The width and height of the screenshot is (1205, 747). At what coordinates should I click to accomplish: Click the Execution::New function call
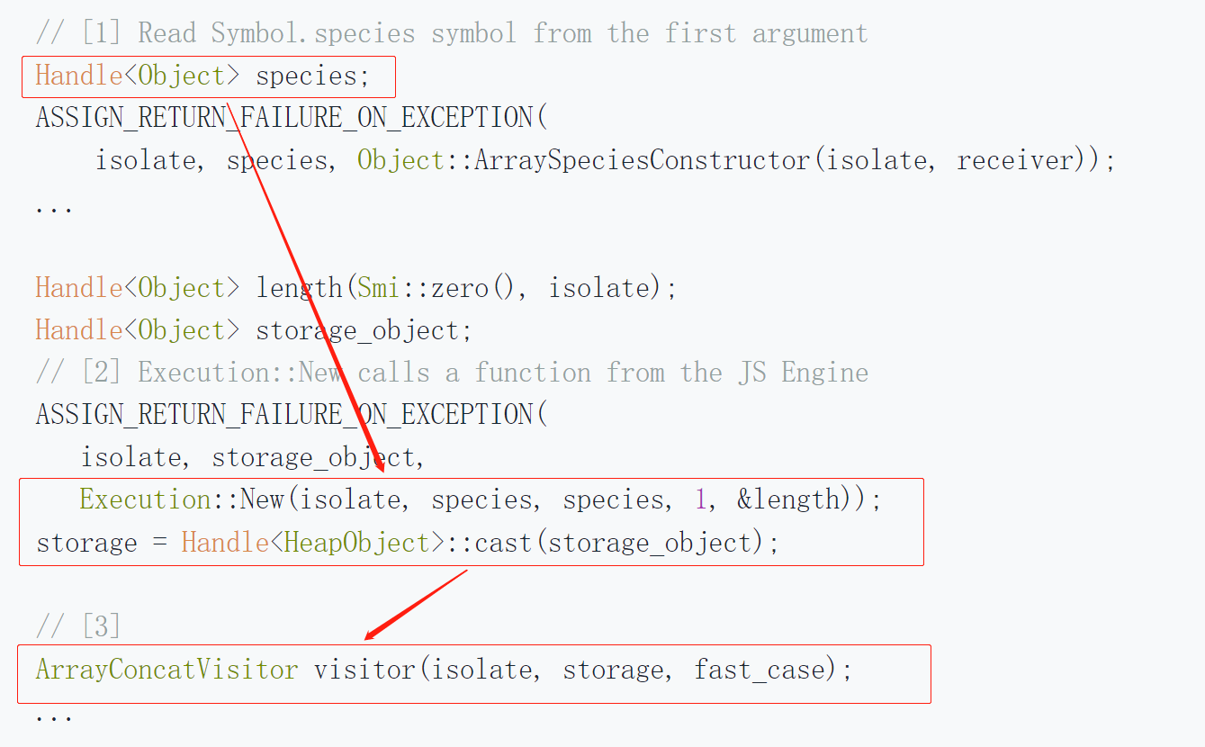coord(182,499)
